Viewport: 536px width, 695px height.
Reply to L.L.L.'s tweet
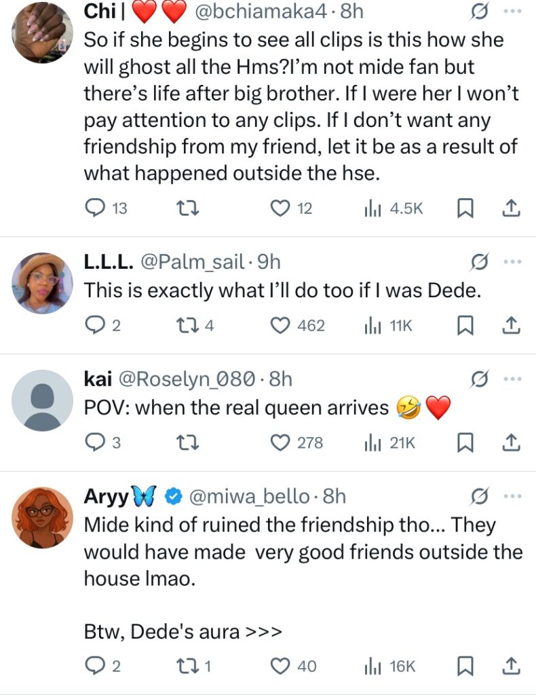pos(96,326)
